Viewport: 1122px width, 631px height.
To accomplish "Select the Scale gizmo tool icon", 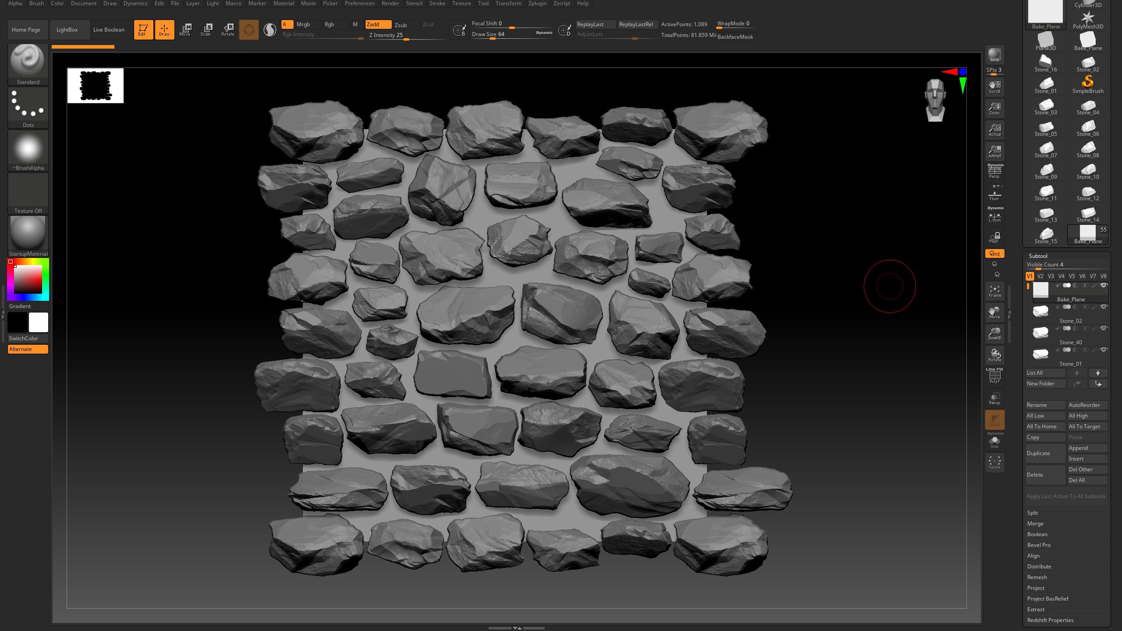I will point(206,29).
